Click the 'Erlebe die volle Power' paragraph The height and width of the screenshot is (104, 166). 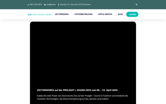[82, 97]
